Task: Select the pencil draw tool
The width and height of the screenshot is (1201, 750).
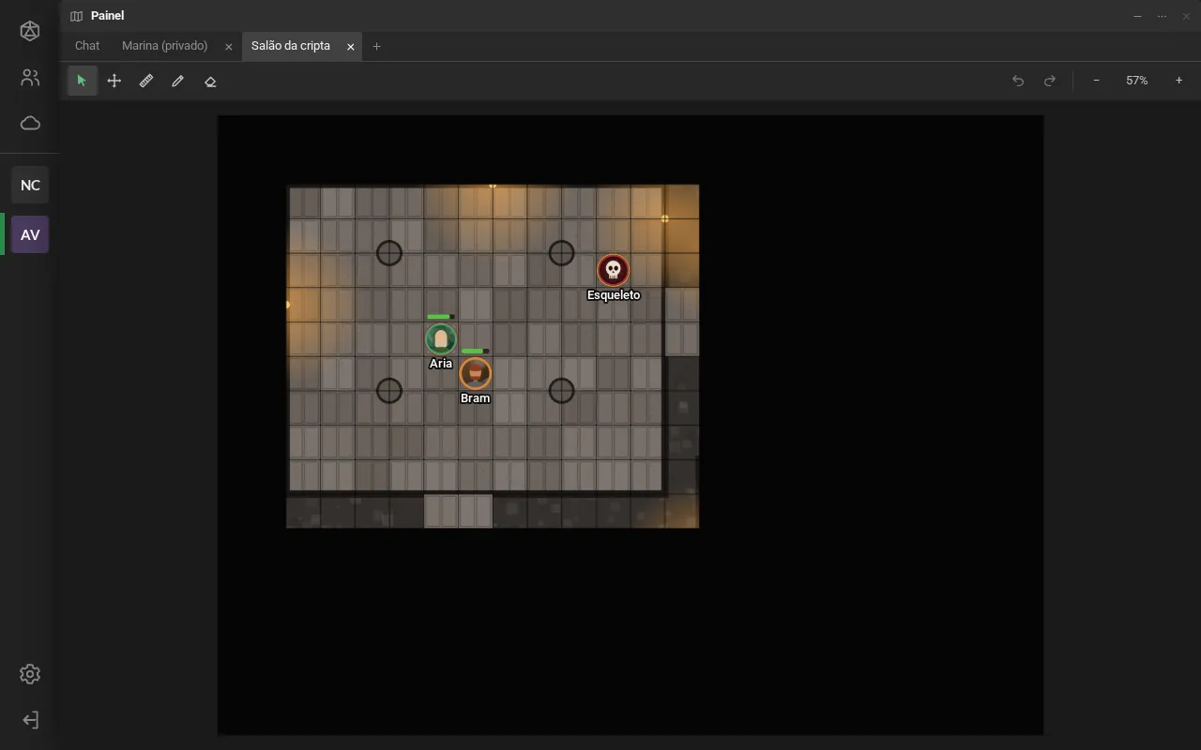Action: pos(178,81)
